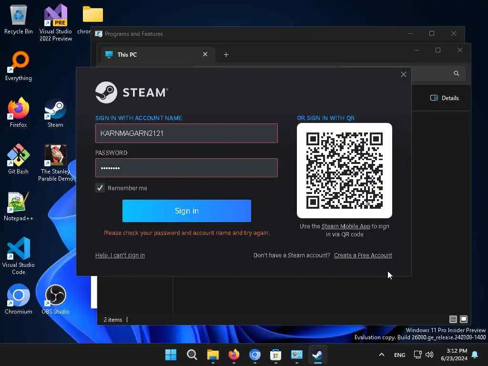Open the network status tray icon
488x366 pixels.
417,355
